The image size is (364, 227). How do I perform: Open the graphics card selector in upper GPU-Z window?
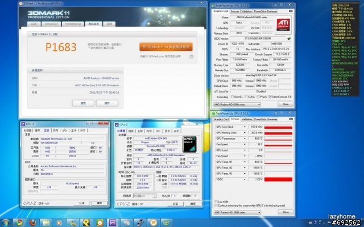click(x=237, y=104)
